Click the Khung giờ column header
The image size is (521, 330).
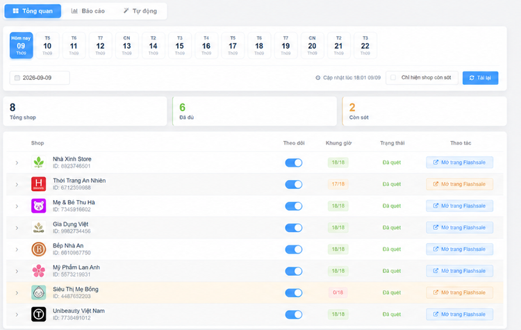(x=338, y=143)
